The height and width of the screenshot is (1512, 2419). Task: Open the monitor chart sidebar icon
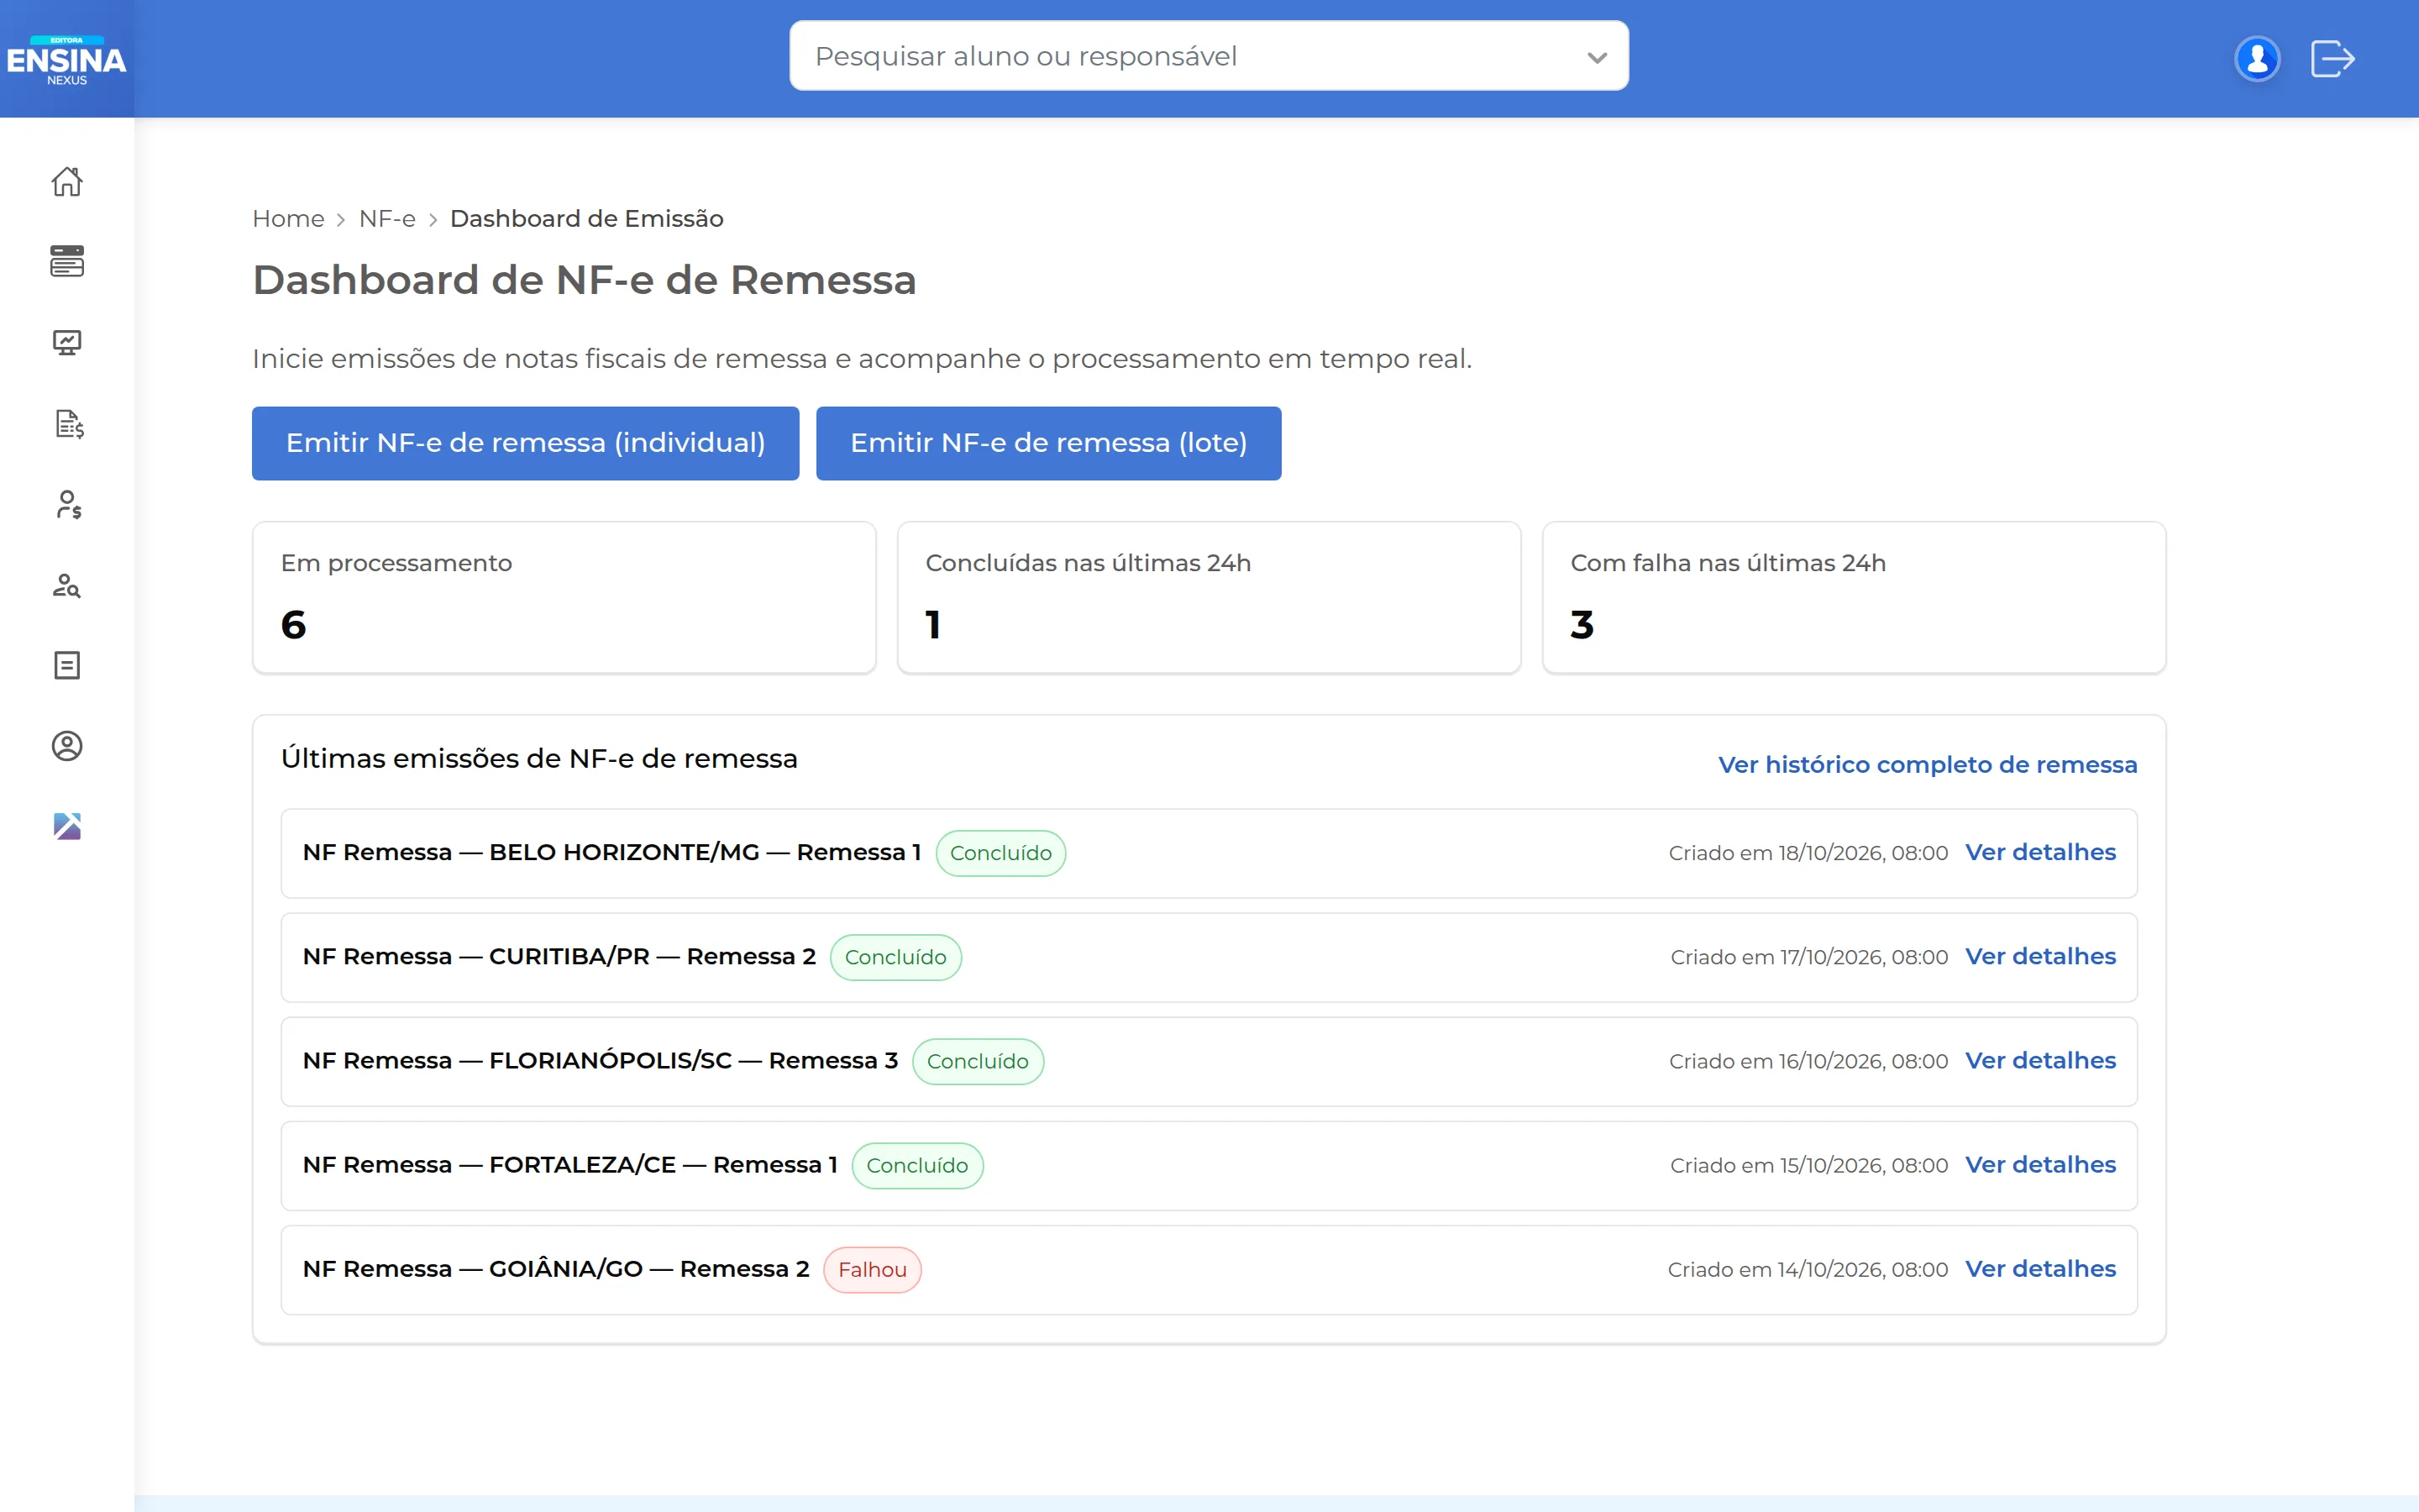(x=67, y=343)
